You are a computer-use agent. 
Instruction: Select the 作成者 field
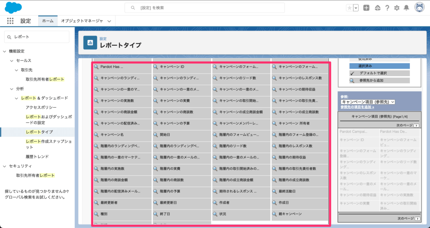[241, 203]
